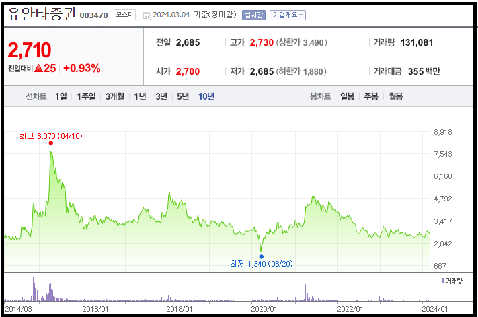Click the 2014/03 x-axis label
The image size is (478, 317).
[x=19, y=309]
